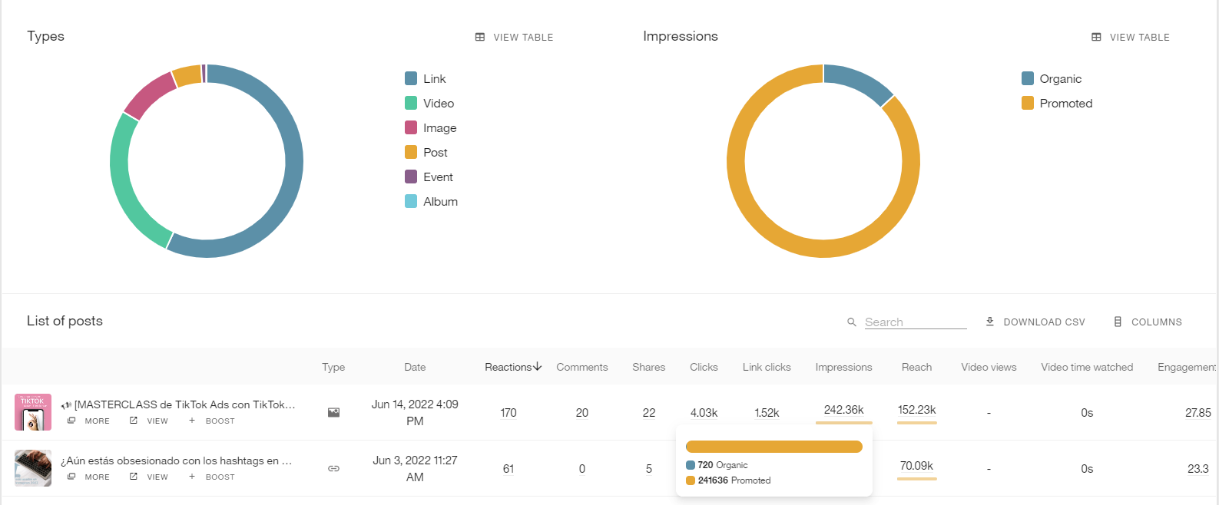Expand More on the Masterclass post
Viewport: 1219px width, 505px height.
89,421
